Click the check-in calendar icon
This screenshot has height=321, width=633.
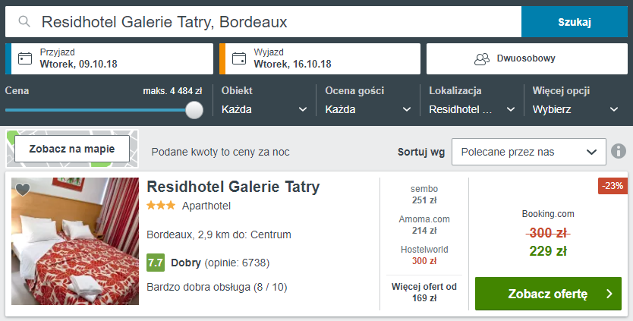coord(25,58)
